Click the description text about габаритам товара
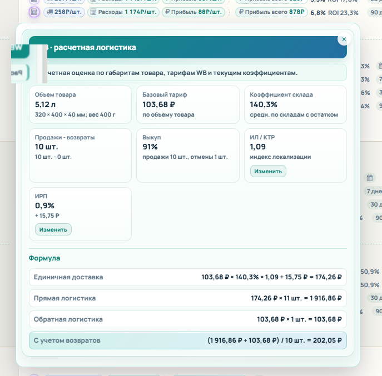The width and height of the screenshot is (382, 376). tap(171, 73)
